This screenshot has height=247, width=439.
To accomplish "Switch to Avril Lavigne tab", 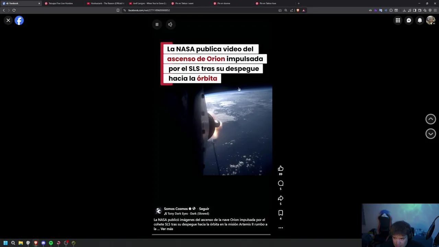I will tap(147, 3).
